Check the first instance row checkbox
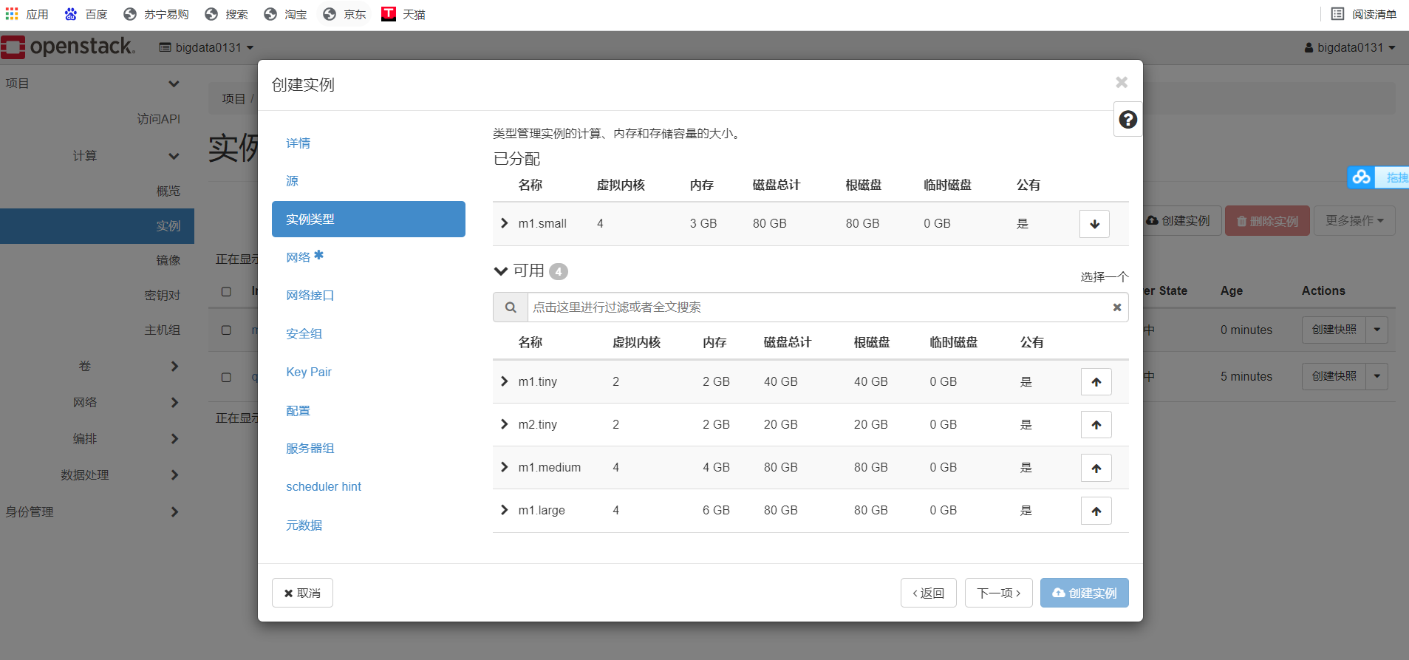Image resolution: width=1409 pixels, height=660 pixels. [x=227, y=330]
